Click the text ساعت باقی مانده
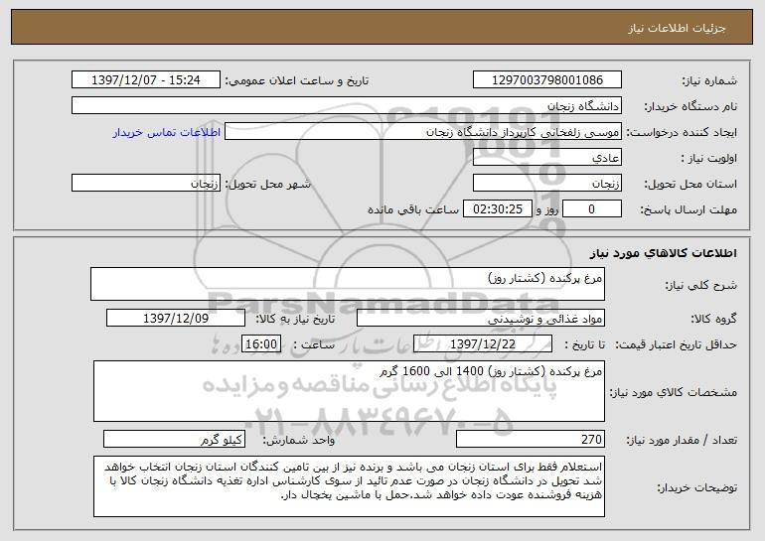The width and height of the screenshot is (765, 541). 413,209
